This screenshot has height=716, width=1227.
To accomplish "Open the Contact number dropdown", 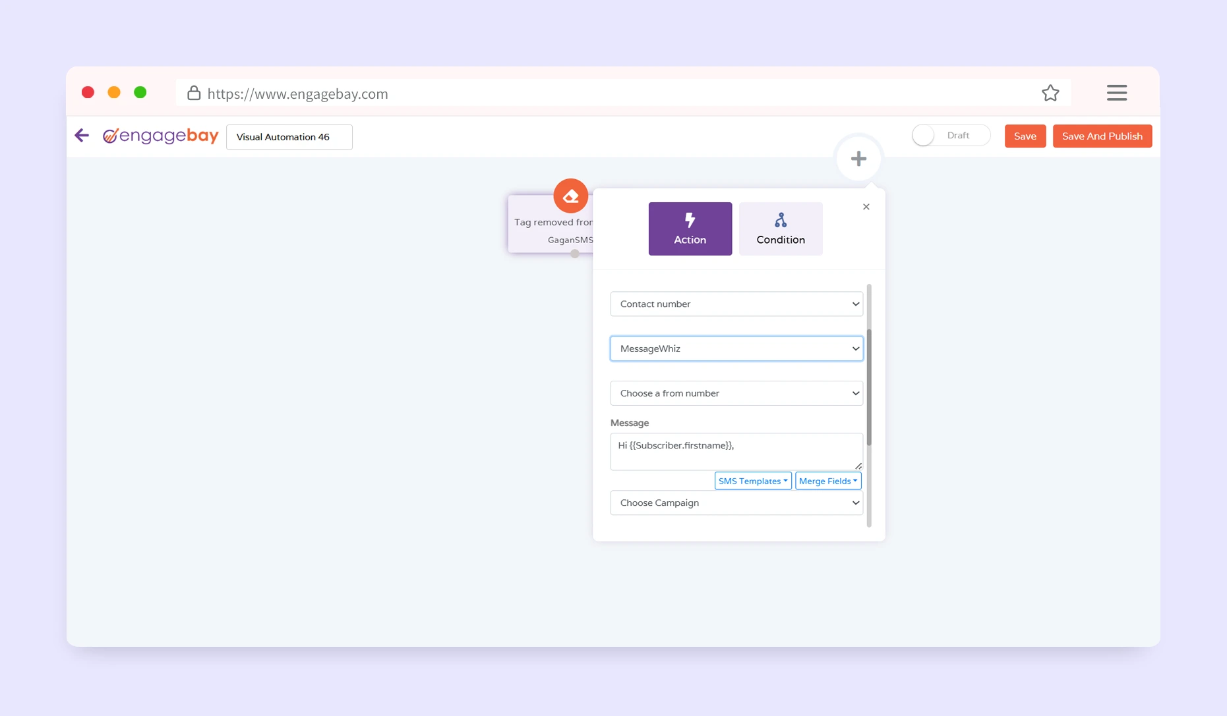I will [736, 304].
